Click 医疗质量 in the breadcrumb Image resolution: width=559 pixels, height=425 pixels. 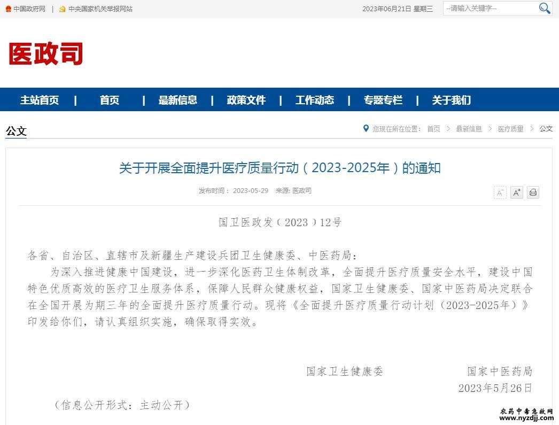[510, 129]
